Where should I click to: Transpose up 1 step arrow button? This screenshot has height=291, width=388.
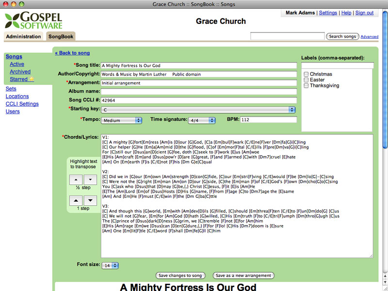tap(76, 200)
